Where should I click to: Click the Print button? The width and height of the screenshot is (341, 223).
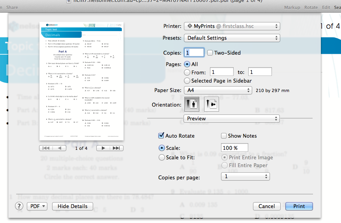tap(299, 206)
